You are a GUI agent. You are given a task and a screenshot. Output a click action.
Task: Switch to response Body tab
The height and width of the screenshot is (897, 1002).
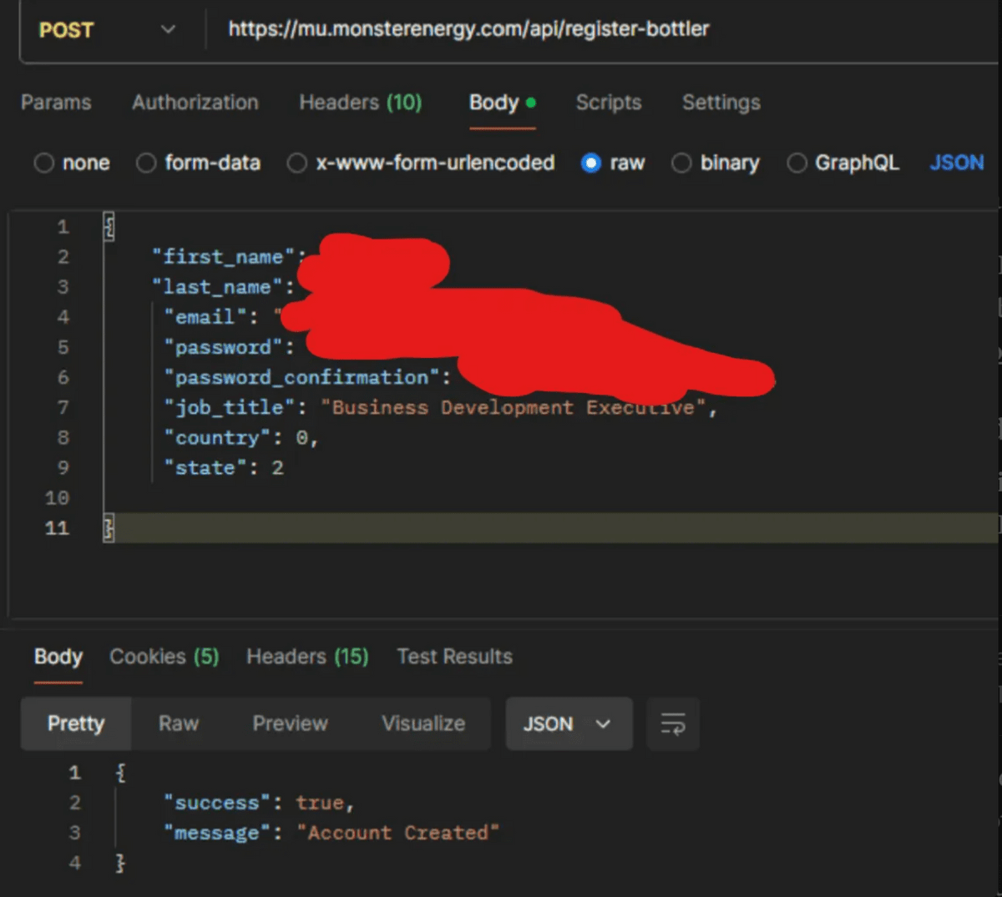pos(58,657)
